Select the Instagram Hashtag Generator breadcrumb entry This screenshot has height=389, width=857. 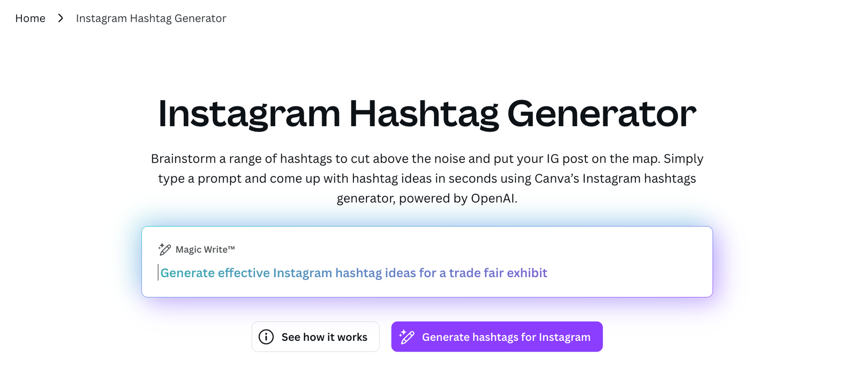click(x=151, y=18)
